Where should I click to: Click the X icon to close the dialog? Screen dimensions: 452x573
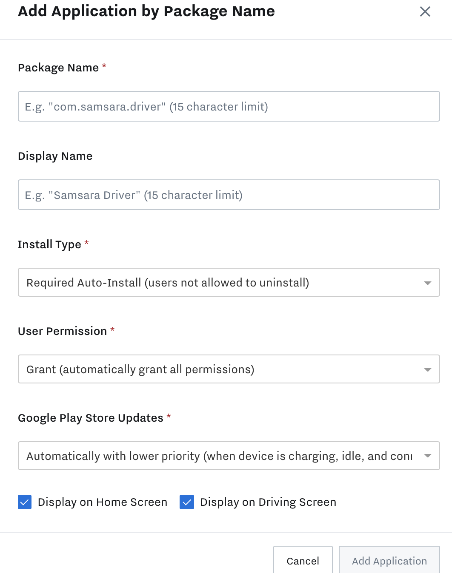(x=424, y=11)
